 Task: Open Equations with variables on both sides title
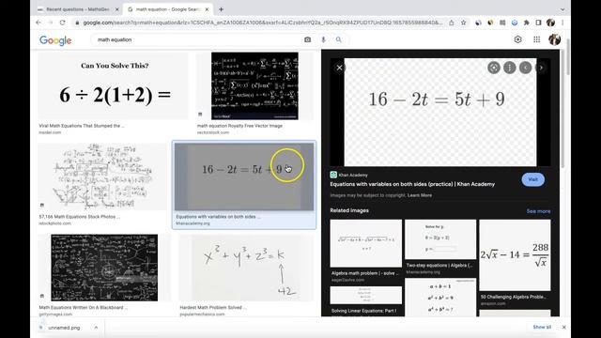point(412,184)
